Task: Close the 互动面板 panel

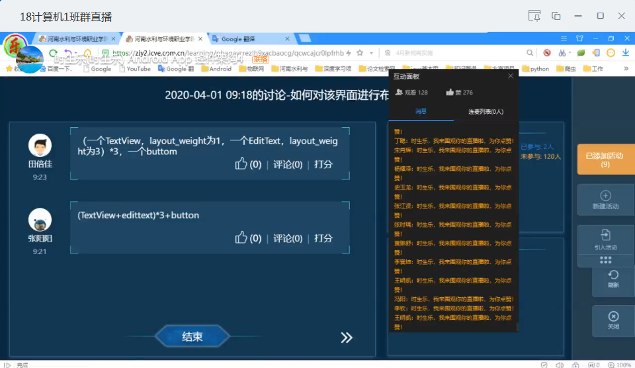Action: pyautogui.click(x=511, y=76)
